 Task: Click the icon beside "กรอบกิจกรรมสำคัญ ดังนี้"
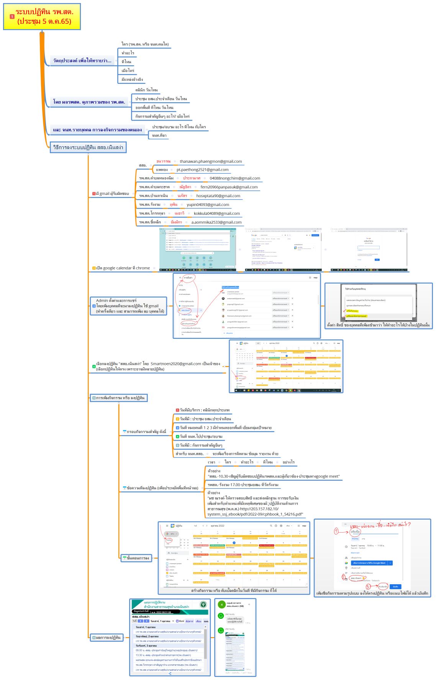(x=125, y=432)
